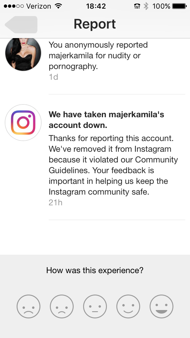Tap the Verizon carrier label
Screen dimensions: 190x338
click(39, 6)
